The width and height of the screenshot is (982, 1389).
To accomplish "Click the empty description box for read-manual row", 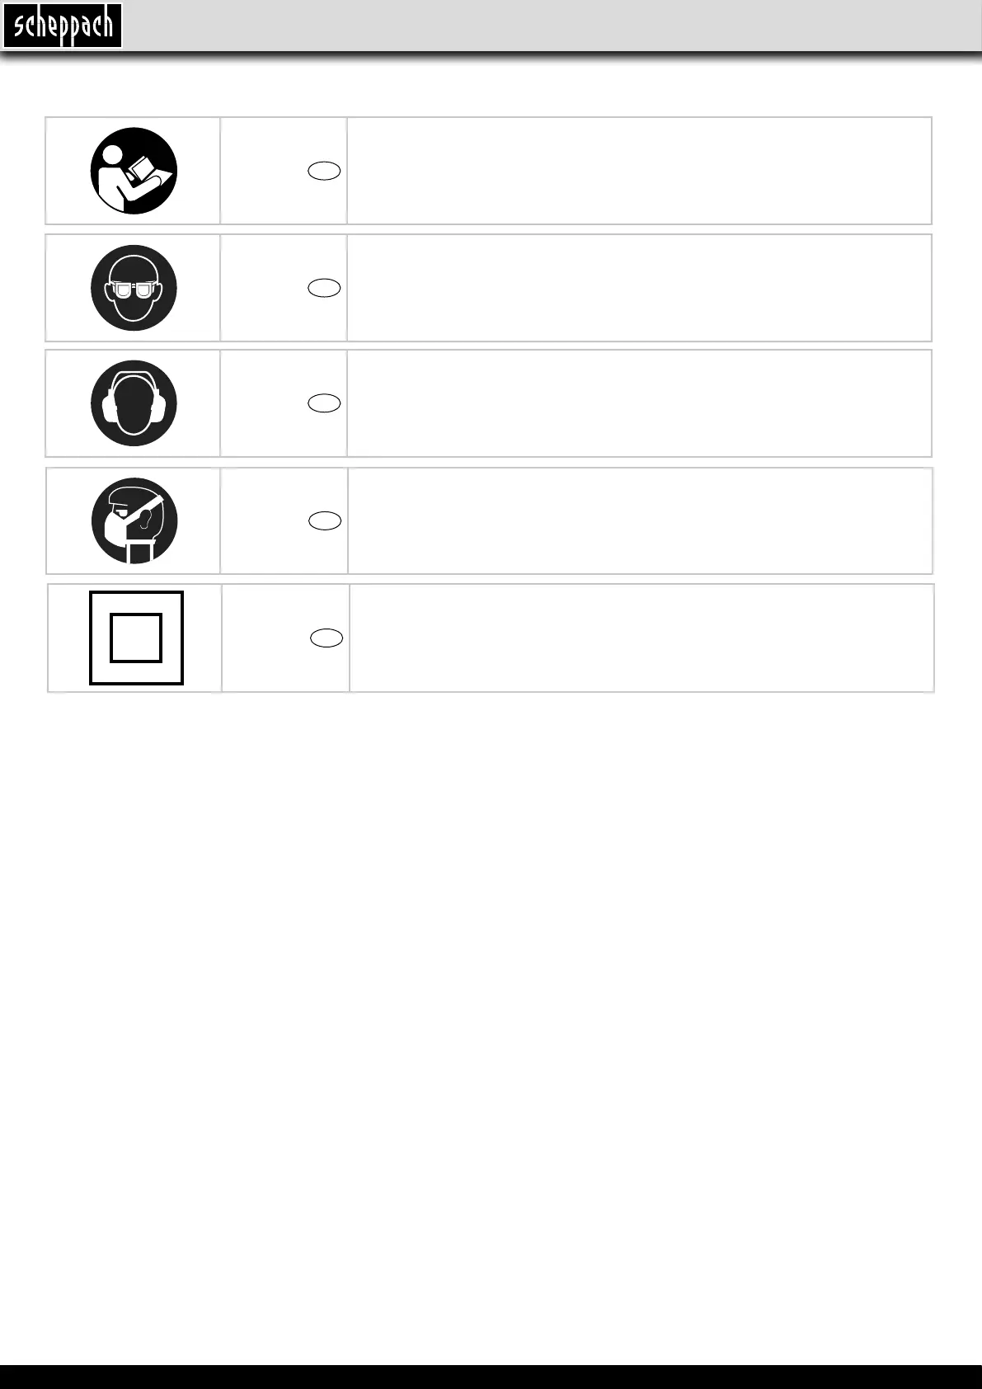I will coord(639,171).
